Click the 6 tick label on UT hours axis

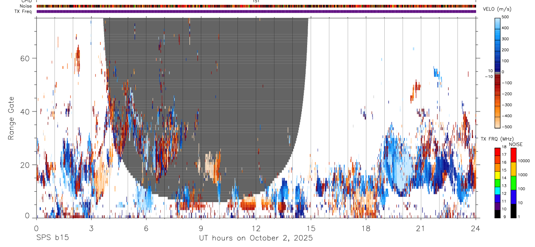(146, 228)
